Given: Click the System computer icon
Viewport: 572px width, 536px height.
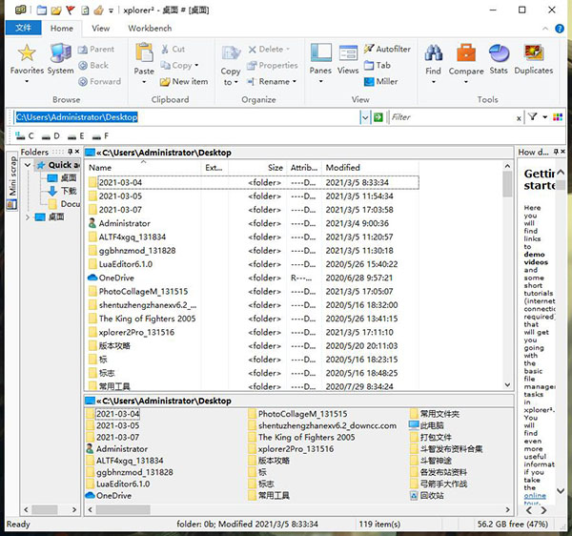Looking at the screenshot, I should 61,53.
